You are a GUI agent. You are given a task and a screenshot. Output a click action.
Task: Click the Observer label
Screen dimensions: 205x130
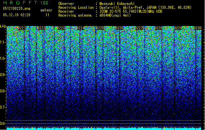pyautogui.click(x=66, y=4)
